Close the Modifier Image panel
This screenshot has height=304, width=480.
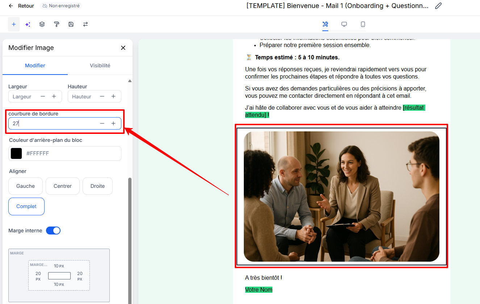pyautogui.click(x=123, y=48)
